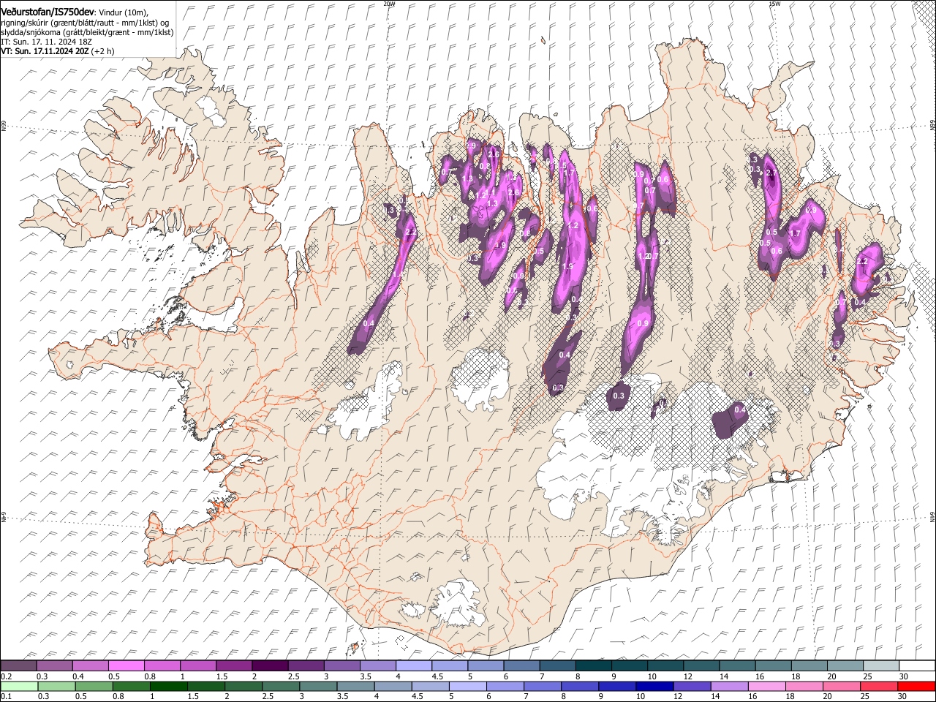This screenshot has width=936, height=702.
Task: Click the '15W' longitude label at top
Action: coord(774,4)
